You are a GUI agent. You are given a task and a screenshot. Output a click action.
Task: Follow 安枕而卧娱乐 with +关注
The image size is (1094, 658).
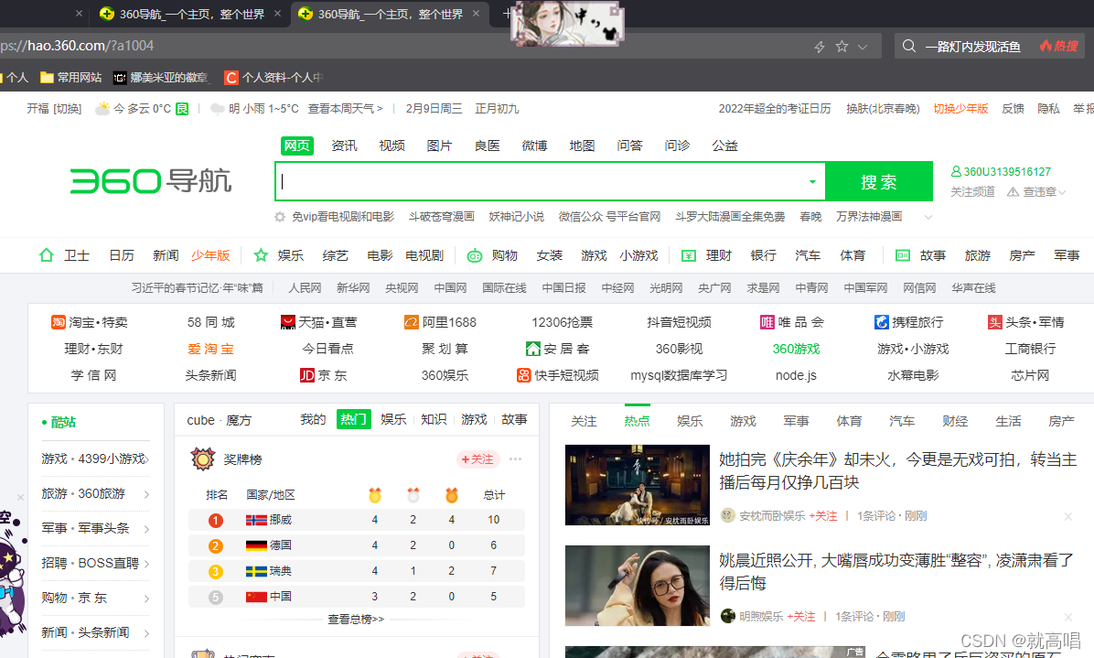coord(822,515)
